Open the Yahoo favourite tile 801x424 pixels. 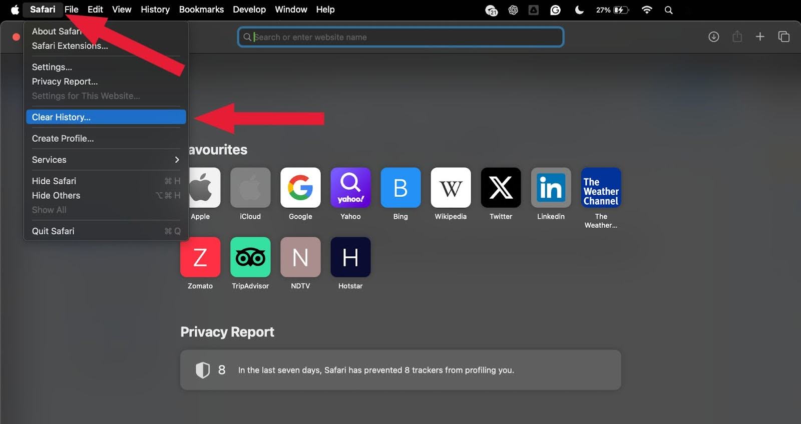click(x=350, y=188)
